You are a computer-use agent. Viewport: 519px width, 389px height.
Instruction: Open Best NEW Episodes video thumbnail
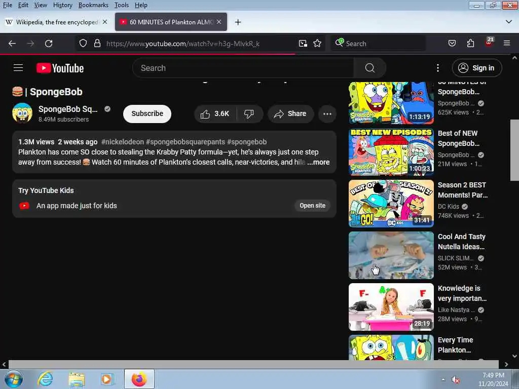coord(391,152)
